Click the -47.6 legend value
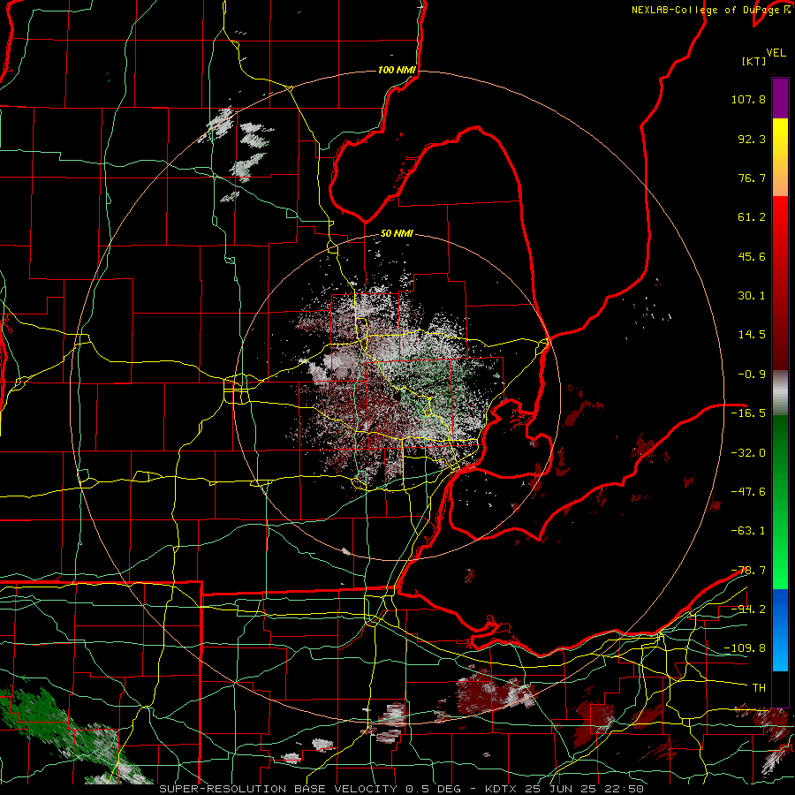Image resolution: width=795 pixels, height=795 pixels. pos(748,492)
